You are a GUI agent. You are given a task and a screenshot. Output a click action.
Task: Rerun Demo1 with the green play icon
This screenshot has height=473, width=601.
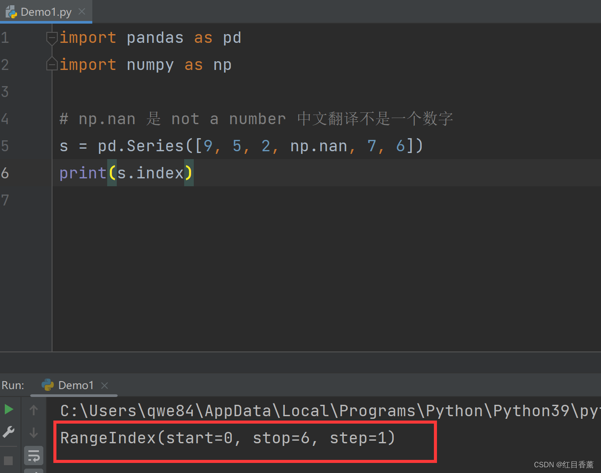pyautogui.click(x=9, y=410)
